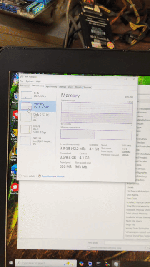Viewport: 150px width, 267px height.
Task: Click the Resource Monitor icon
Action: [x=40, y=176]
